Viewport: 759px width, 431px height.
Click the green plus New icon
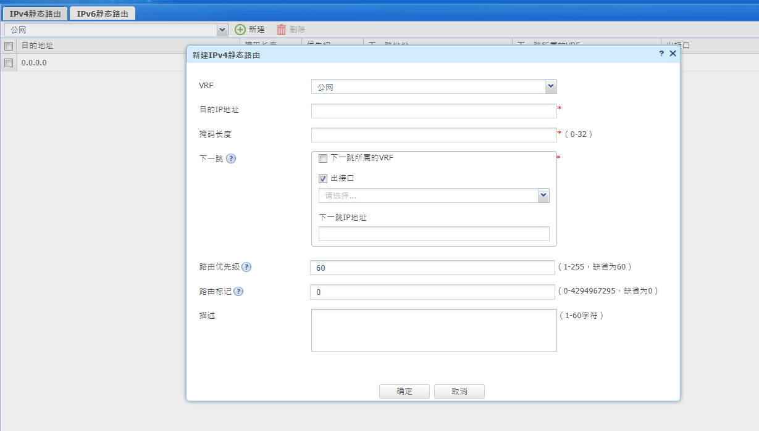[240, 30]
